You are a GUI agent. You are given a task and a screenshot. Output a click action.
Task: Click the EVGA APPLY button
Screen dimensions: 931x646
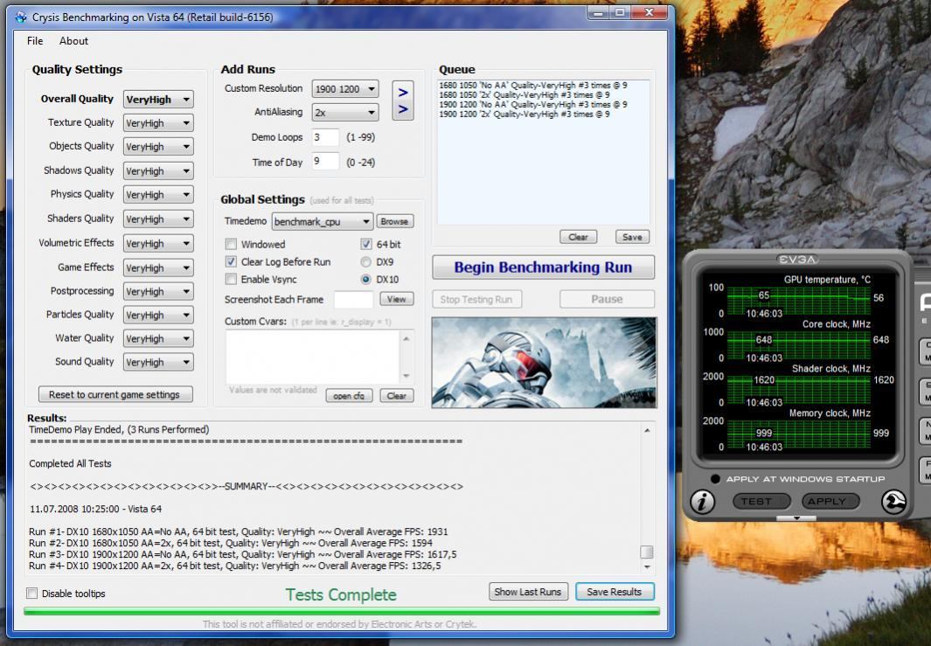pyautogui.click(x=830, y=502)
